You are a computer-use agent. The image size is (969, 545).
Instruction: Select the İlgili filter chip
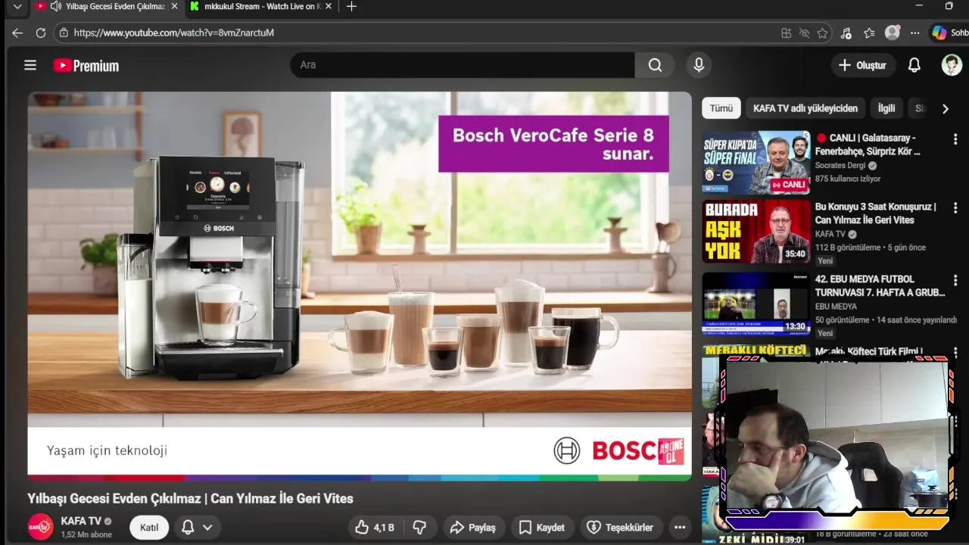886,108
